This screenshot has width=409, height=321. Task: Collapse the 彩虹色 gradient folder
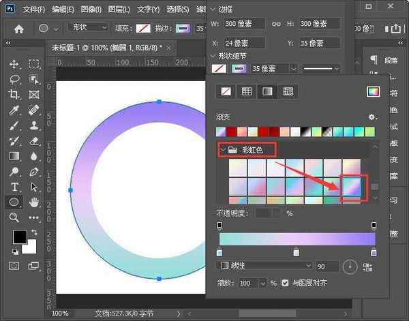coord(224,149)
